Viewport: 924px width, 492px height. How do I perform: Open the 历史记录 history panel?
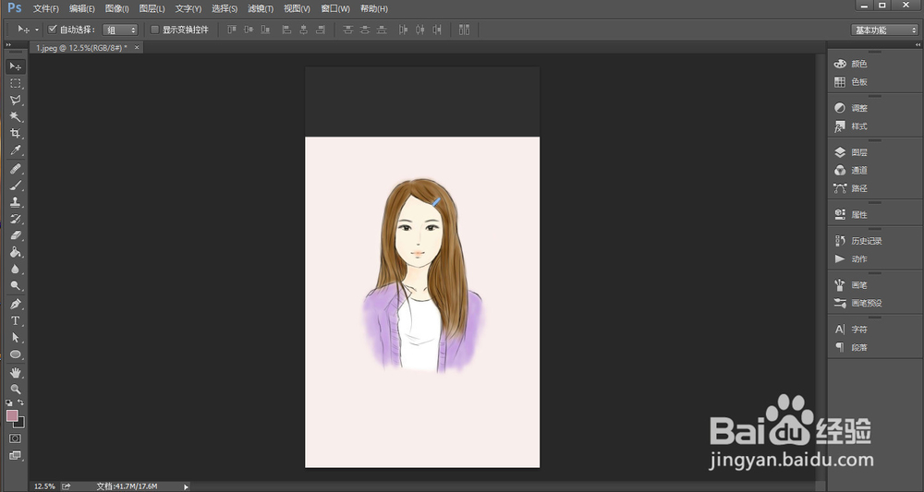[x=866, y=241]
